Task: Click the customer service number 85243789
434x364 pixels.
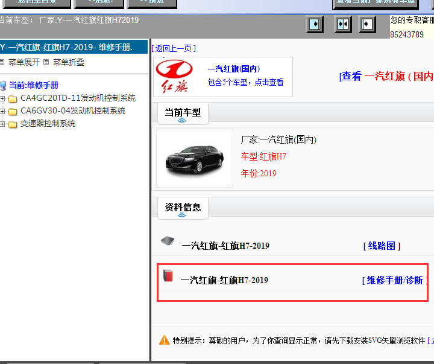Action: [x=407, y=34]
